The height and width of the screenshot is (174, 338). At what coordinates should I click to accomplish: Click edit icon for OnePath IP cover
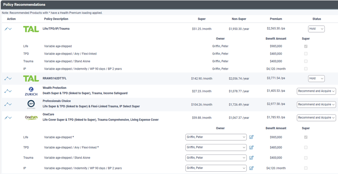pyautogui.click(x=251, y=168)
